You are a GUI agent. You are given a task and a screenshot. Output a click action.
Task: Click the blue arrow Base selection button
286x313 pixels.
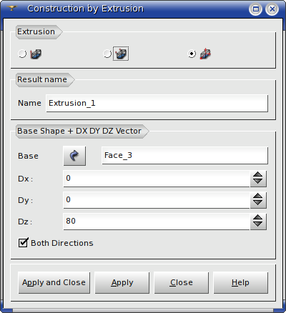pyautogui.click(x=74, y=156)
